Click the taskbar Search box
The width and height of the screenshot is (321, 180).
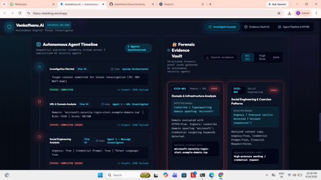coord(129,175)
